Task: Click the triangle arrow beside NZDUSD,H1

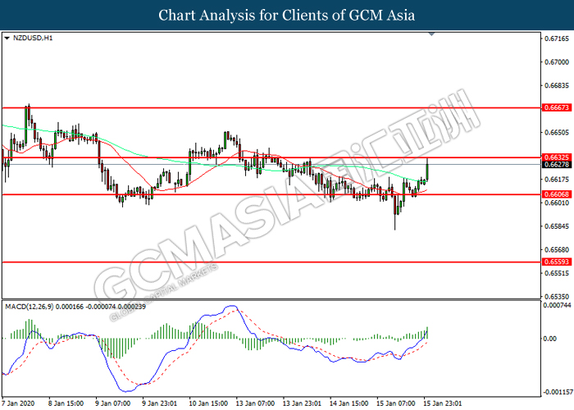Action: [7, 38]
